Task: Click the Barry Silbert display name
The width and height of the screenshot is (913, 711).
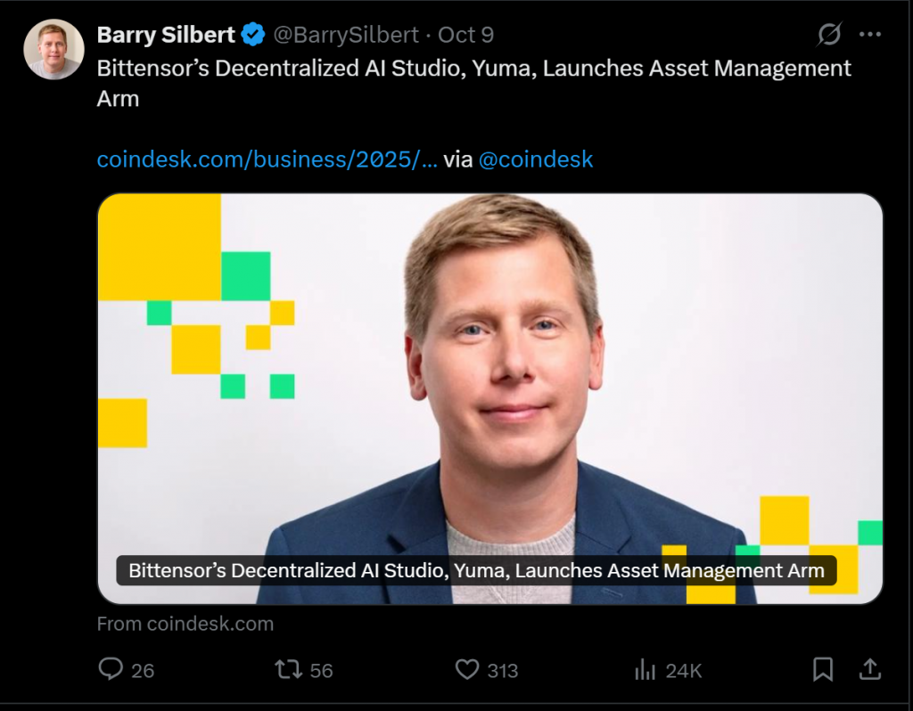Action: point(166,35)
